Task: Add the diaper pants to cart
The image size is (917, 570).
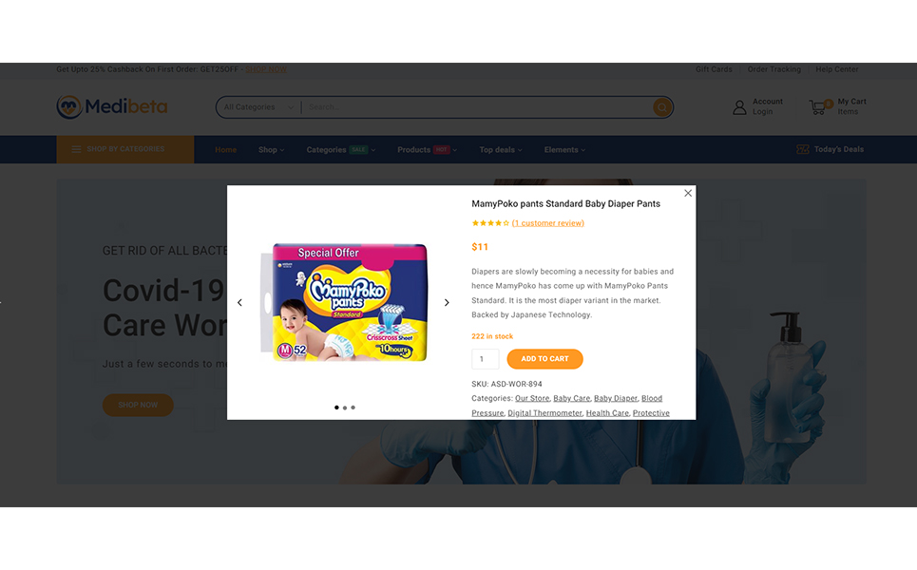Action: (x=544, y=359)
